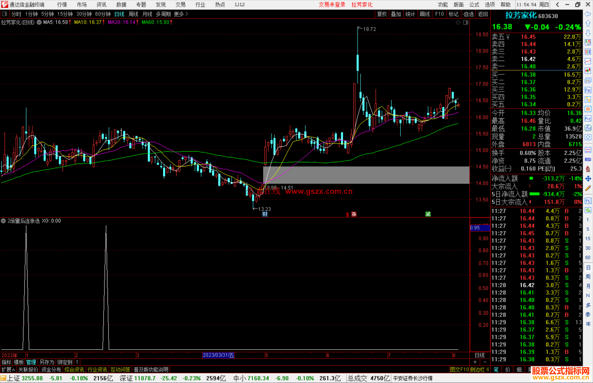Click the green refresh icon in sidebar
Image resolution: width=593 pixels, height=383 pixels.
(x=588, y=210)
